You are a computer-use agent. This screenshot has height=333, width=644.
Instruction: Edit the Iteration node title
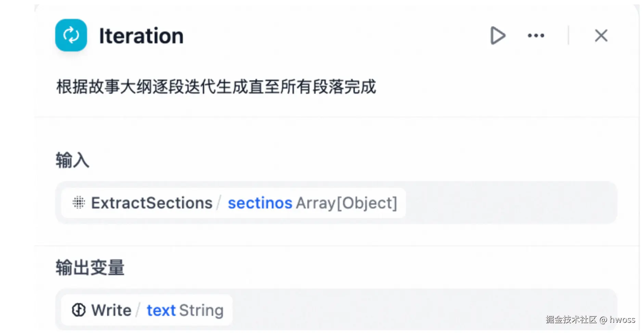141,36
